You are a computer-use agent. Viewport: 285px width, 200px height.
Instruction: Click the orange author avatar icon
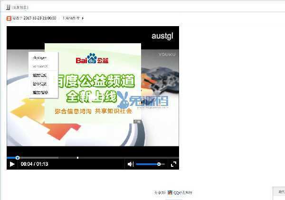(9, 18)
